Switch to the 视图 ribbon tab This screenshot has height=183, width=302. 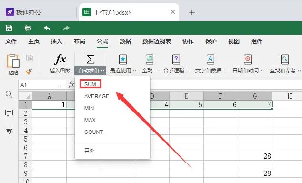click(234, 41)
